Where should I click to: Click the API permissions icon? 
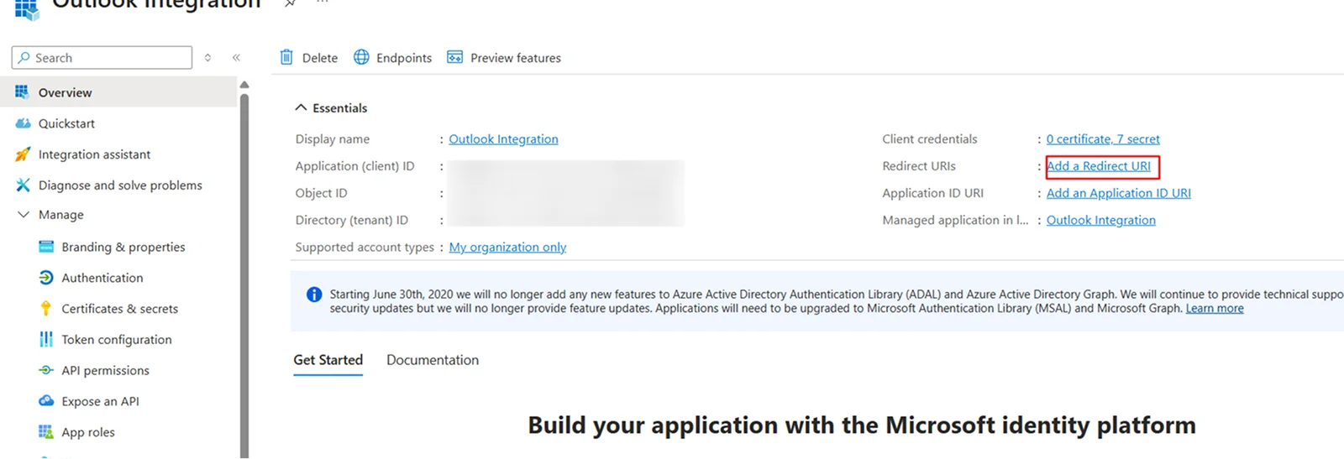click(x=46, y=370)
